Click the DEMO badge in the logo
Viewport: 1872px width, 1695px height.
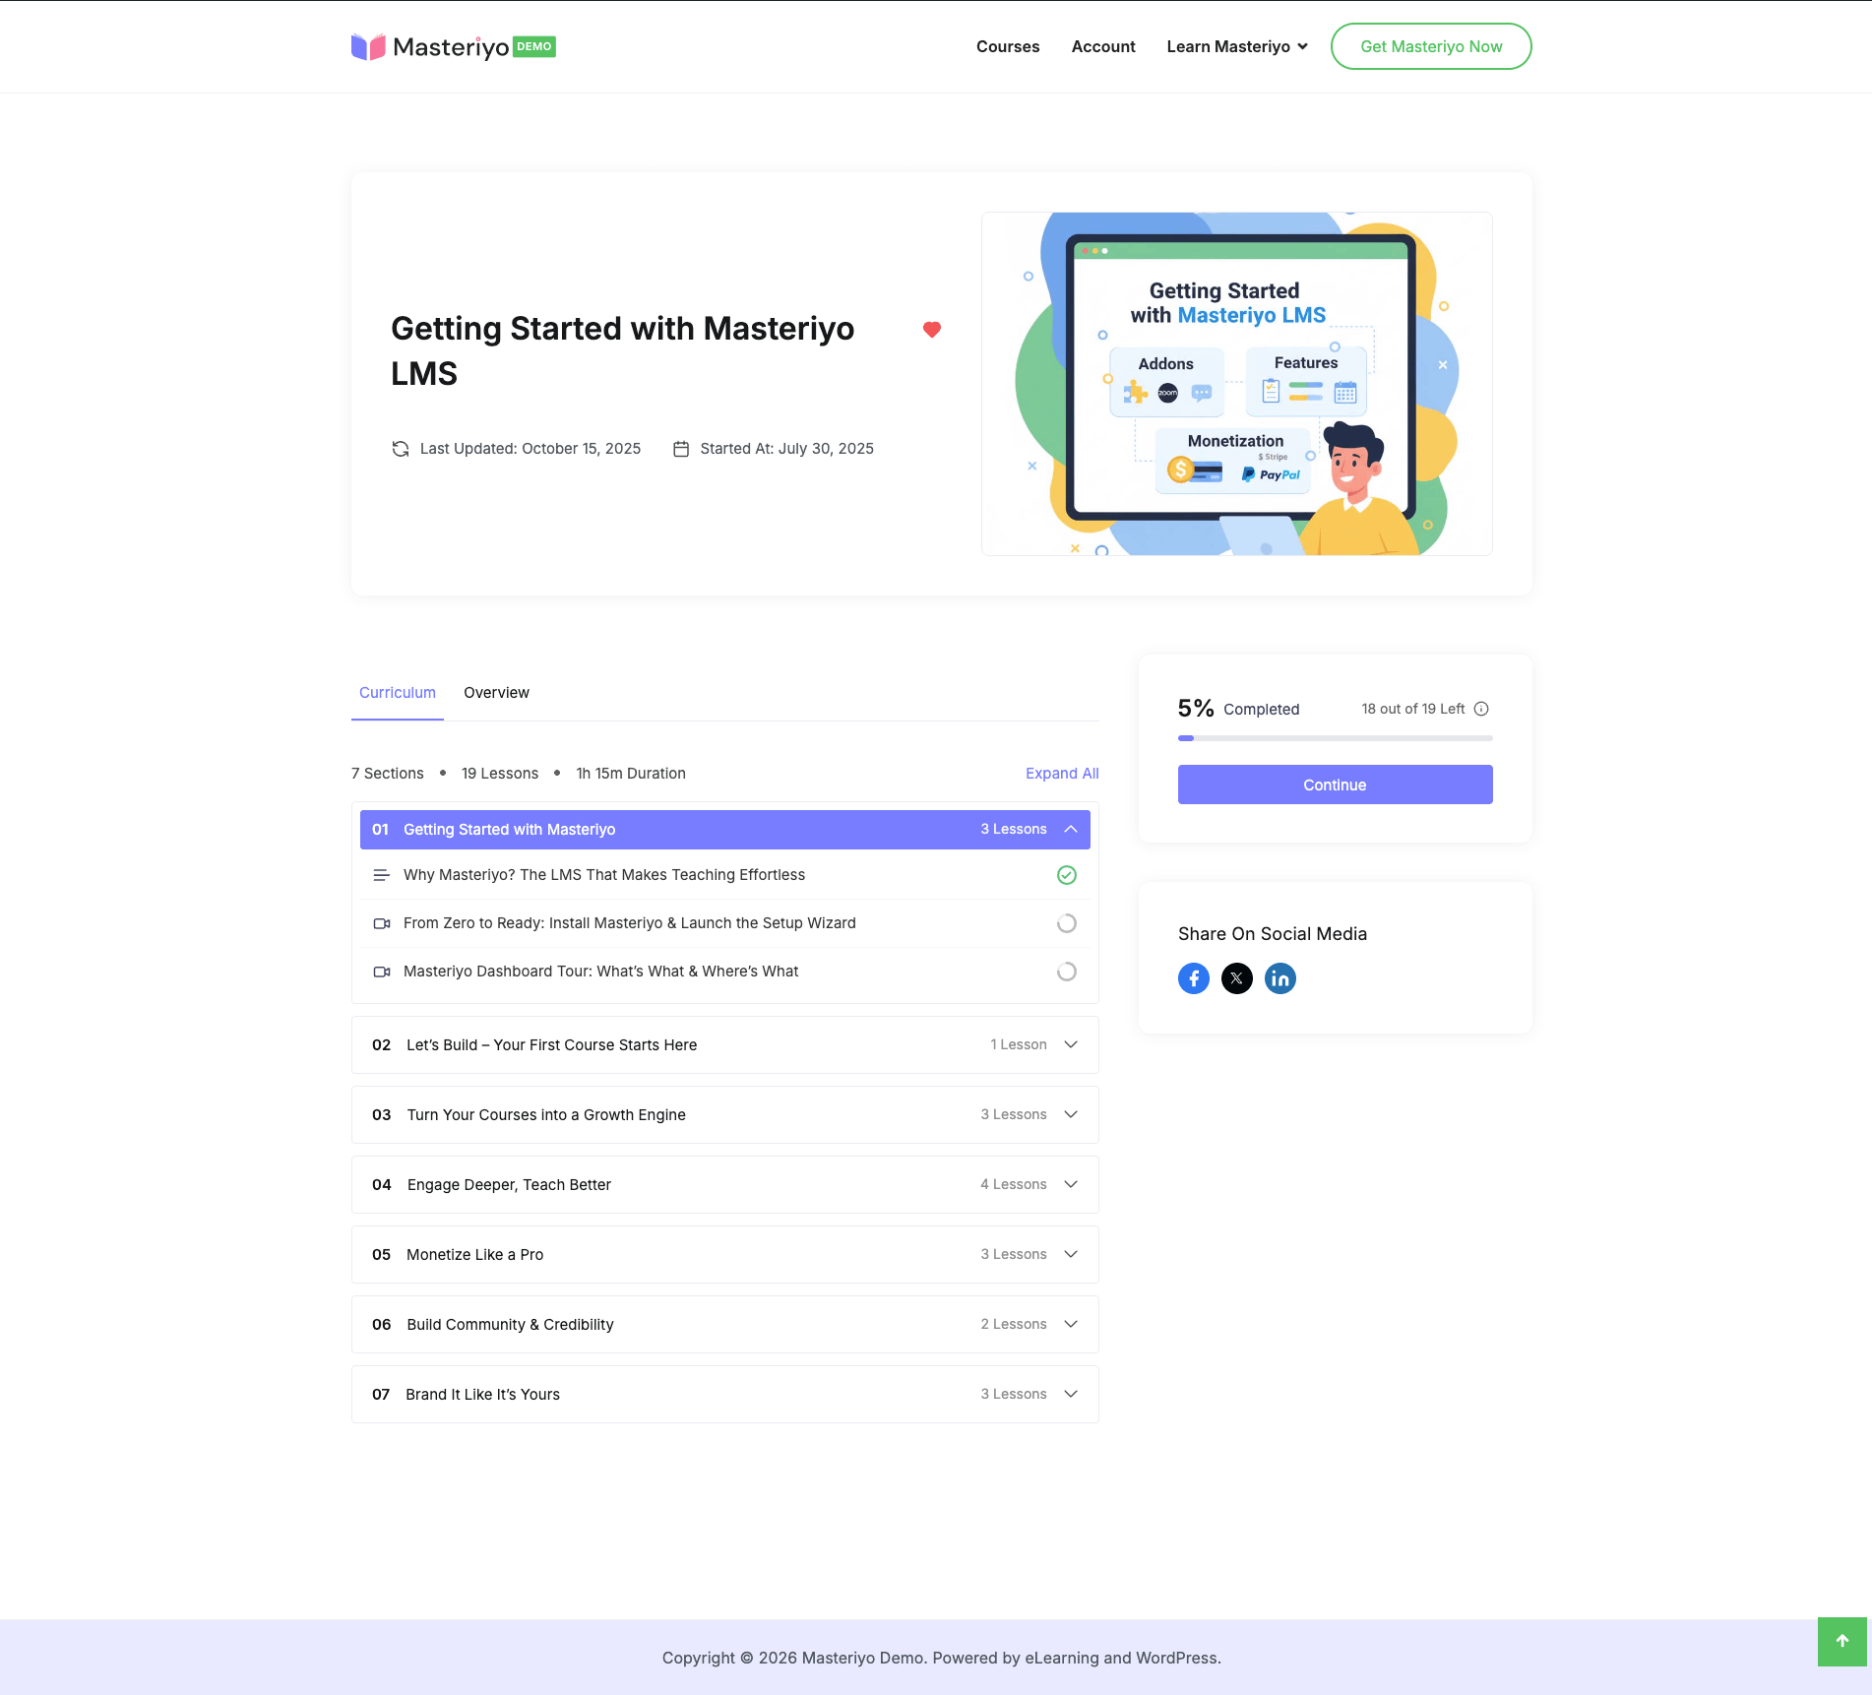pos(534,46)
